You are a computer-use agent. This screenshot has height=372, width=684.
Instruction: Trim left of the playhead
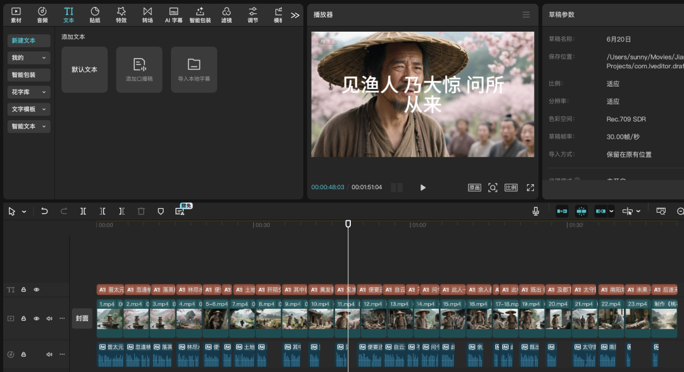[103, 211]
